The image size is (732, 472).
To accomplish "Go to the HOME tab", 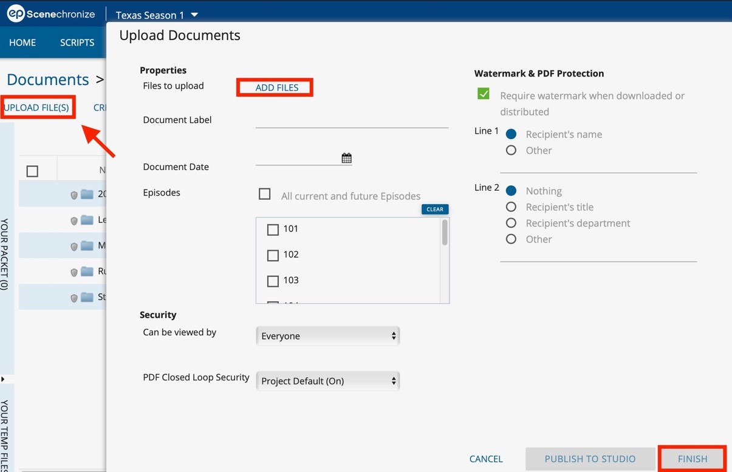I will pos(22,43).
